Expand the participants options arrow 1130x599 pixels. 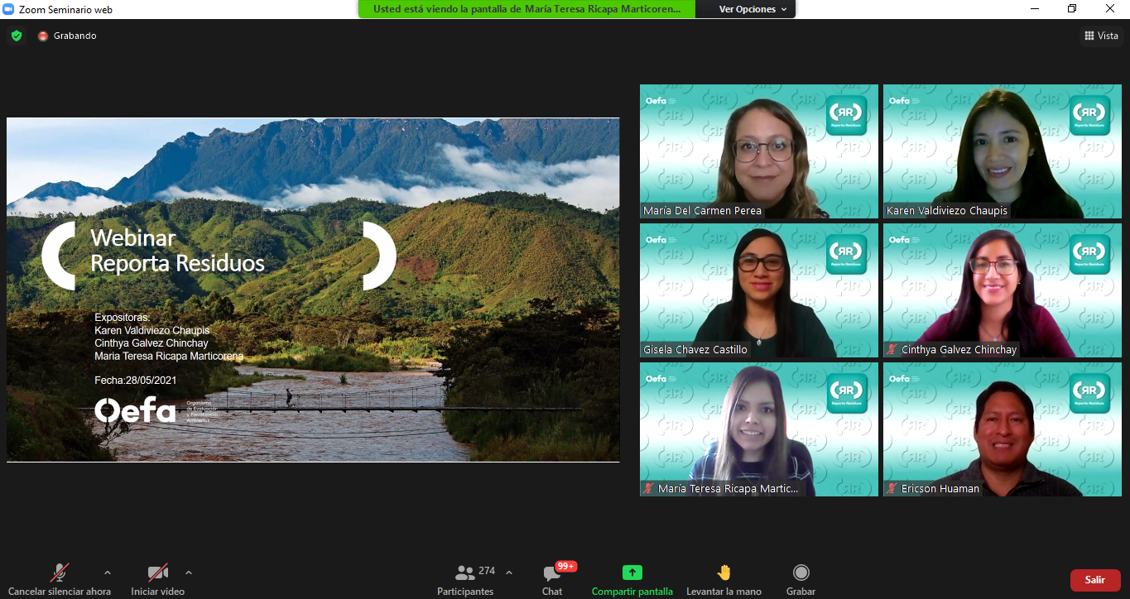click(508, 573)
